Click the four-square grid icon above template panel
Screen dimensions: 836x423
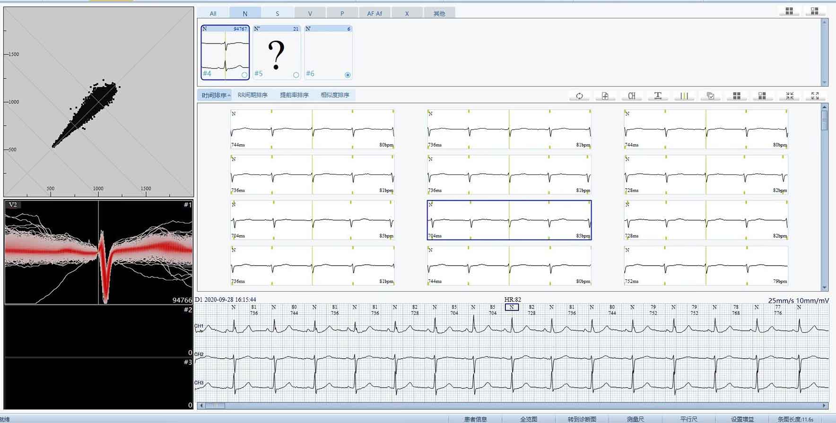[x=789, y=11]
